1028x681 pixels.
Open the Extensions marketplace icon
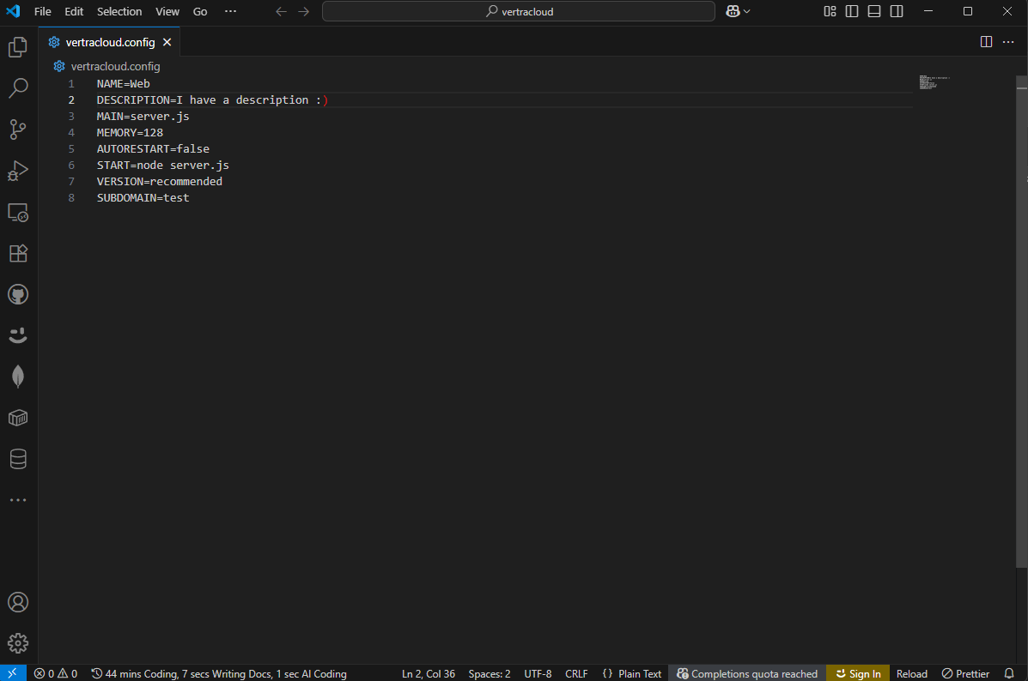(18, 253)
